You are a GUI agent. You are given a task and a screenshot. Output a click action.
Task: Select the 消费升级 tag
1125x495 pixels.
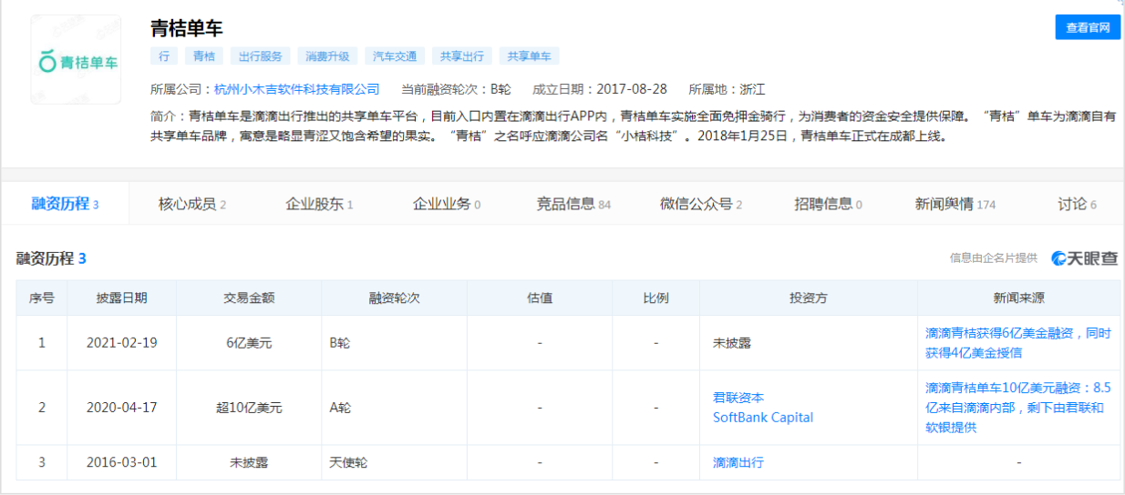tap(328, 56)
